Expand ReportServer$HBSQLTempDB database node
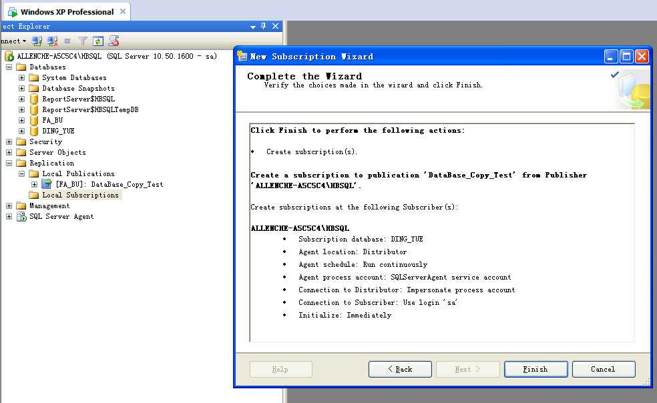657x403 pixels. click(x=22, y=109)
